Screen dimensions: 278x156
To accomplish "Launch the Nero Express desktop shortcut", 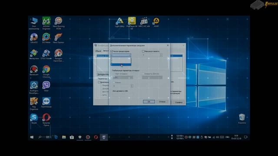I will (59, 38).
